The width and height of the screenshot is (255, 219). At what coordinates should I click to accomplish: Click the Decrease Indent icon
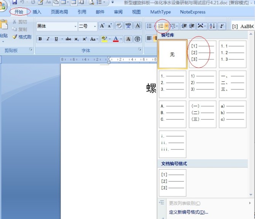(184, 26)
